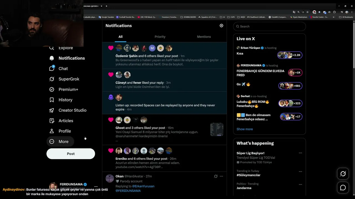Open the post thumbnail in Ghost notification
Viewport: 355px width, 199px height.
[x=217, y=129]
